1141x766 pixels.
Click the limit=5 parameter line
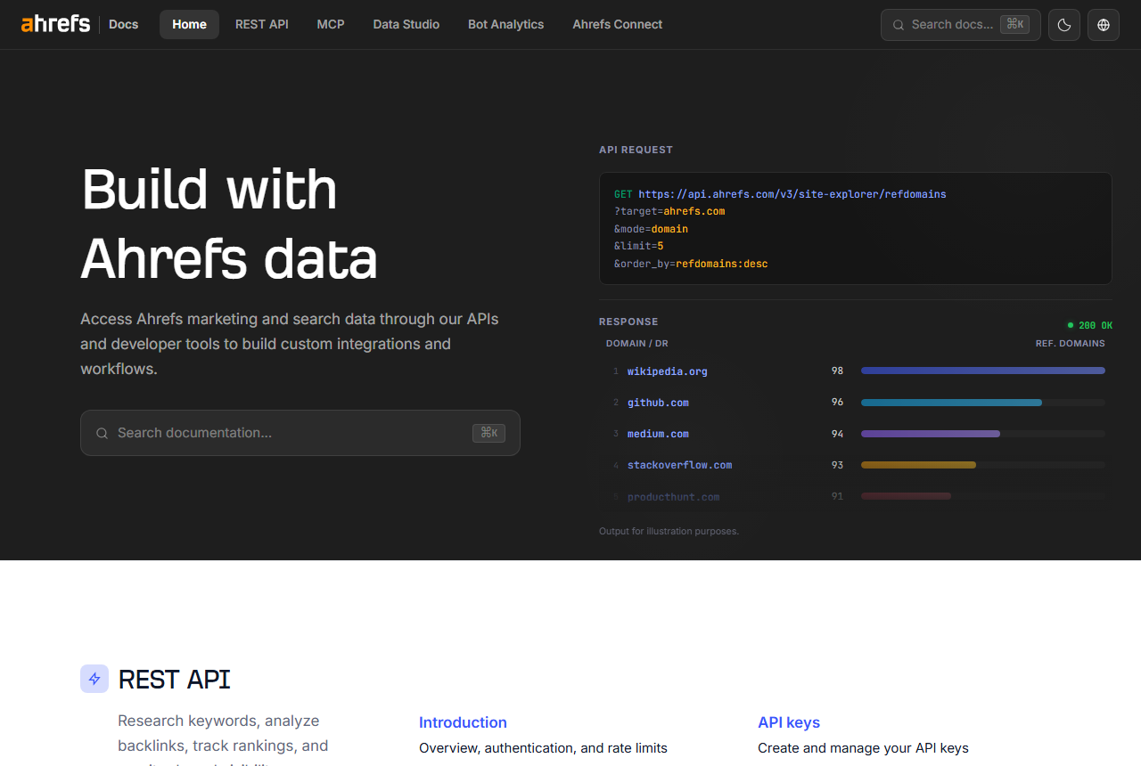[639, 246]
